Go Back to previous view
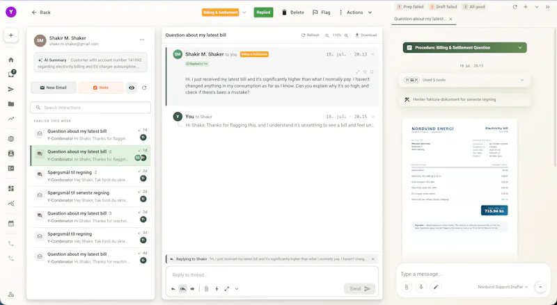Viewport: 557px width, 305px height. 41,13
